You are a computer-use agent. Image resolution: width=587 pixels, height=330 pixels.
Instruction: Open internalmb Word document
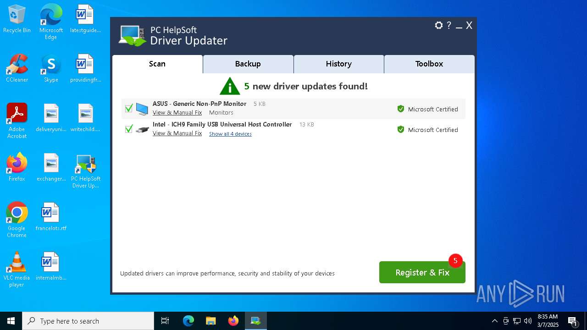[x=51, y=266]
